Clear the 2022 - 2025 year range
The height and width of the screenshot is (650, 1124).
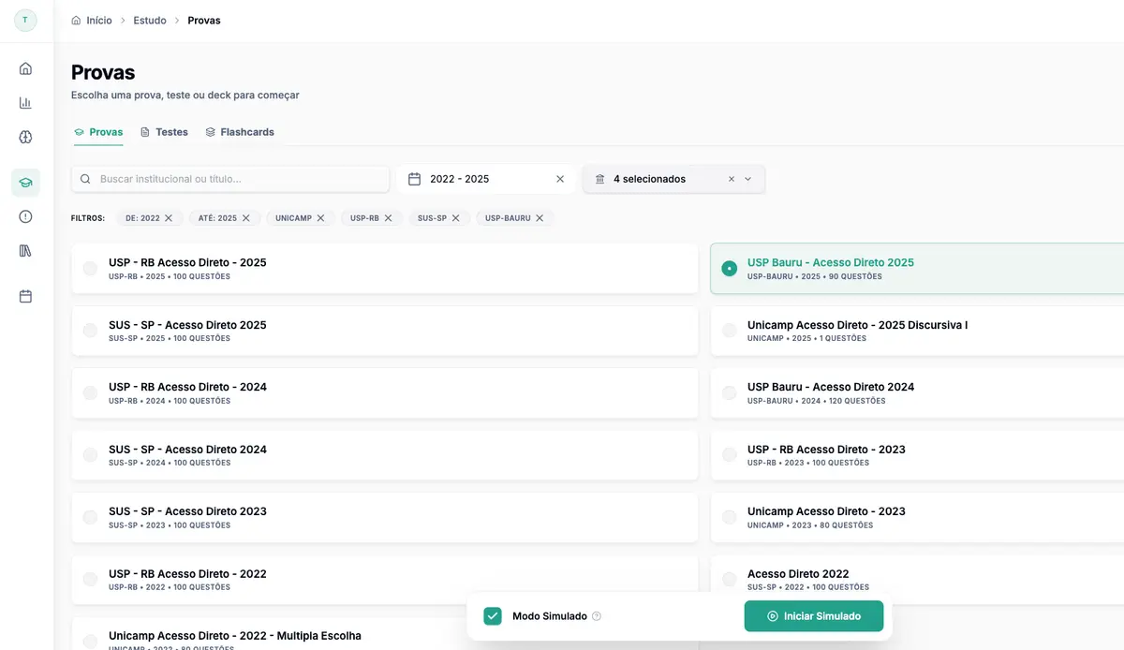pyautogui.click(x=560, y=179)
